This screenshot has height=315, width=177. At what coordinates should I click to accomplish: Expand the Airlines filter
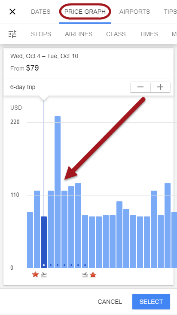[79, 34]
